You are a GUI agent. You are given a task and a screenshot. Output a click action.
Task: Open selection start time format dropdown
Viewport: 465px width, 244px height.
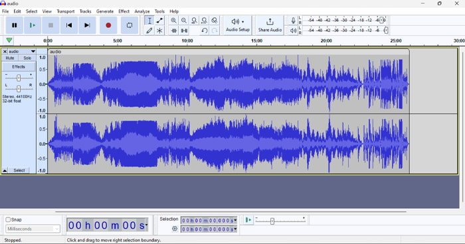click(235, 220)
